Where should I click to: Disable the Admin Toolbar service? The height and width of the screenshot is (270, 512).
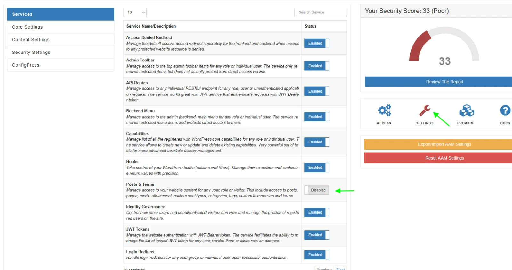point(316,66)
